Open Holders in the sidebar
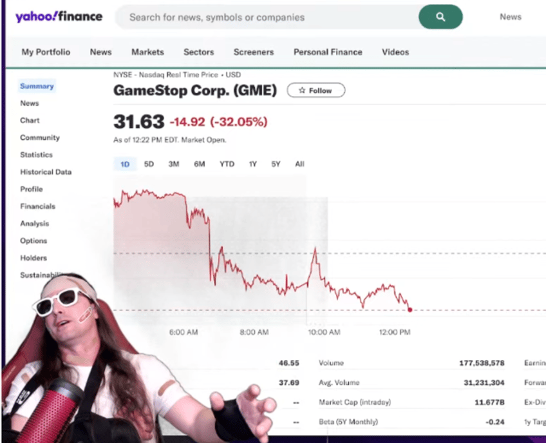Screen dimensions: 546x443 [33, 258]
